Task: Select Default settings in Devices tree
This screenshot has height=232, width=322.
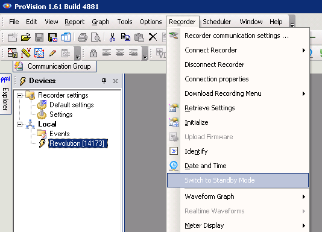Action: tap(72, 105)
